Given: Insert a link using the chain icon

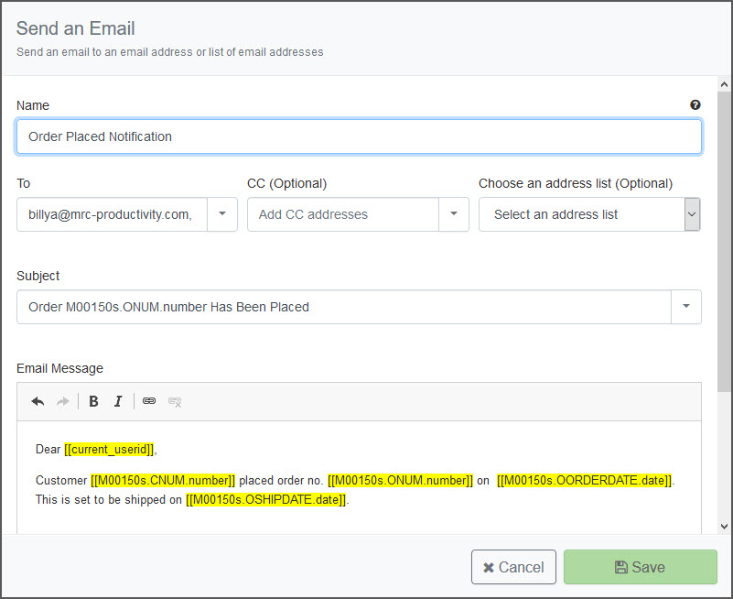Looking at the screenshot, I should click(149, 401).
